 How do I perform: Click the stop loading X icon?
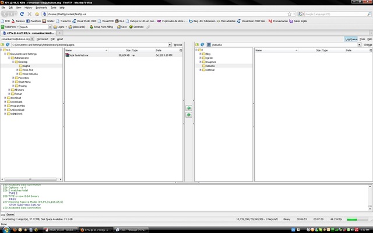pyautogui.click(x=30, y=14)
